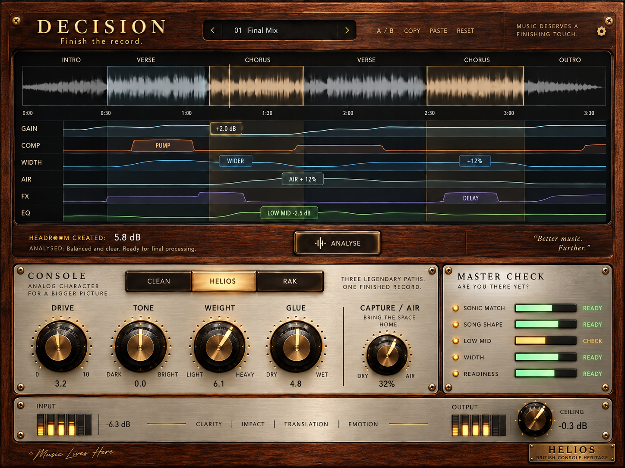625x468 pixels.
Task: Click the Sonic Match indicator light
Action: click(x=455, y=308)
